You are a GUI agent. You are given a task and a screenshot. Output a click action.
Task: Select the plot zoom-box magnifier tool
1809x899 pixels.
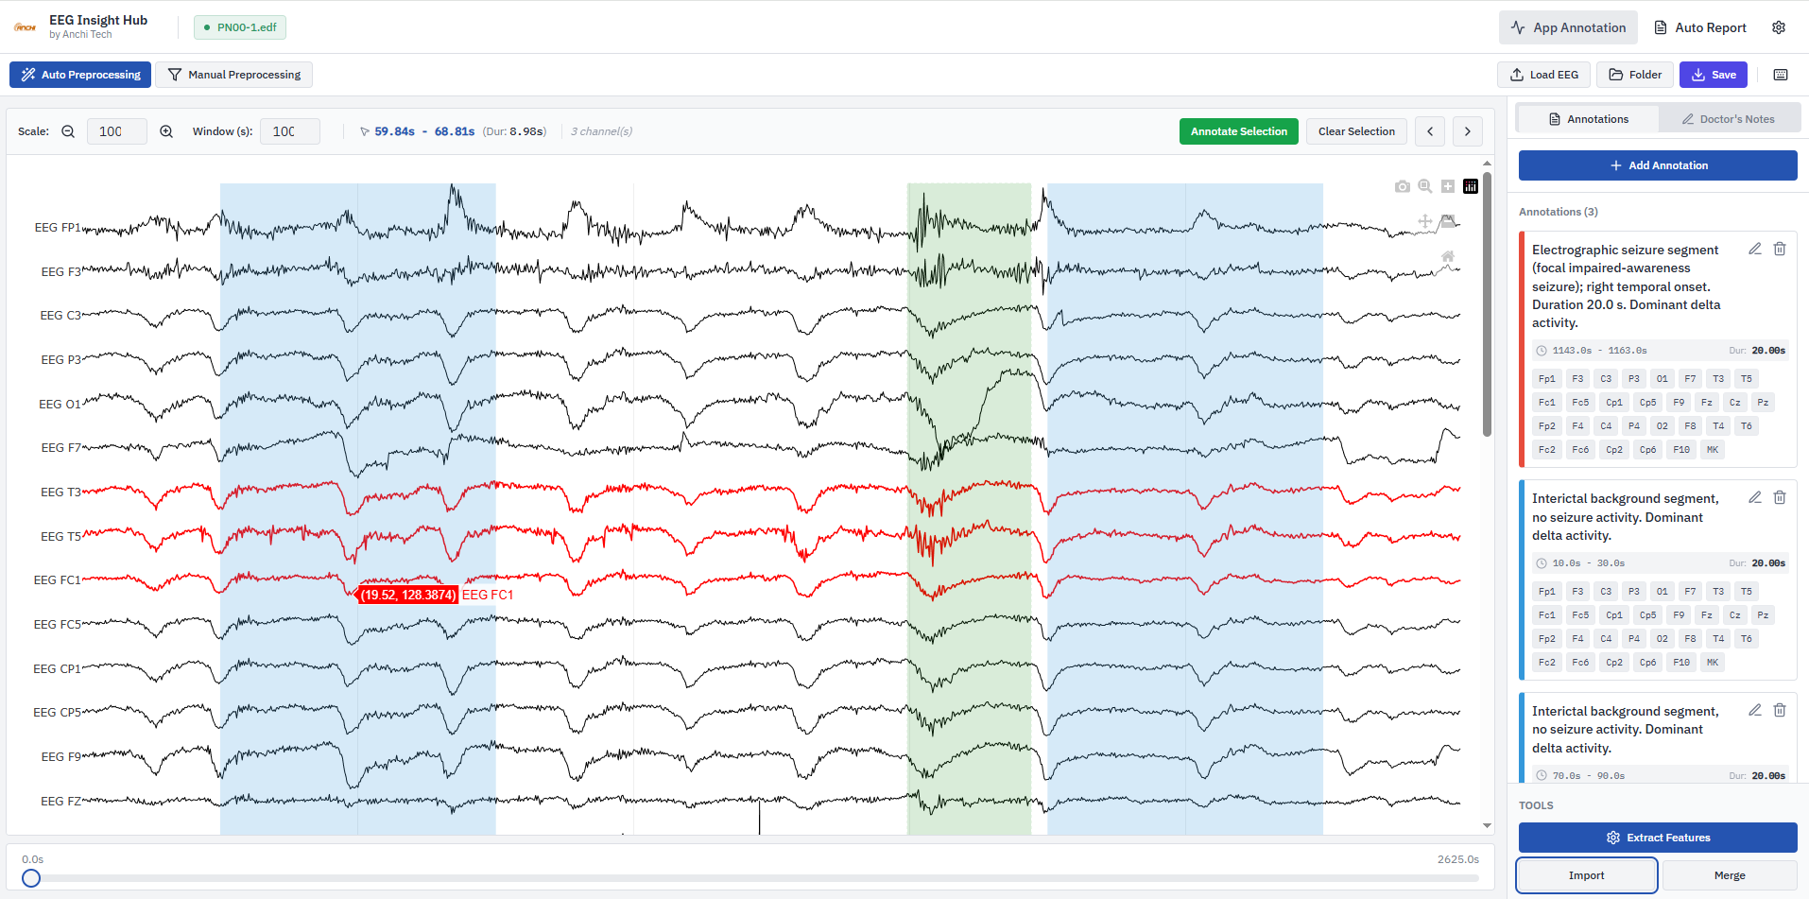[1425, 186]
